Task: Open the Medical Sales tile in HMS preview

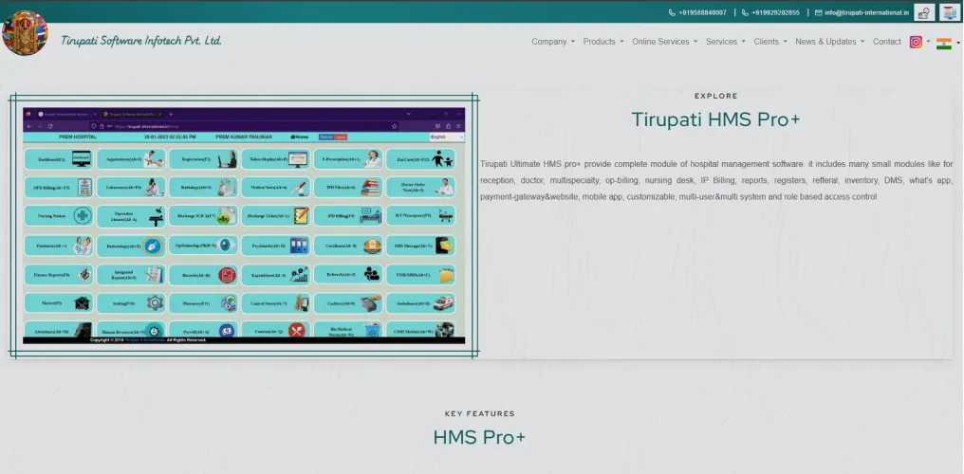Action: pos(275,188)
